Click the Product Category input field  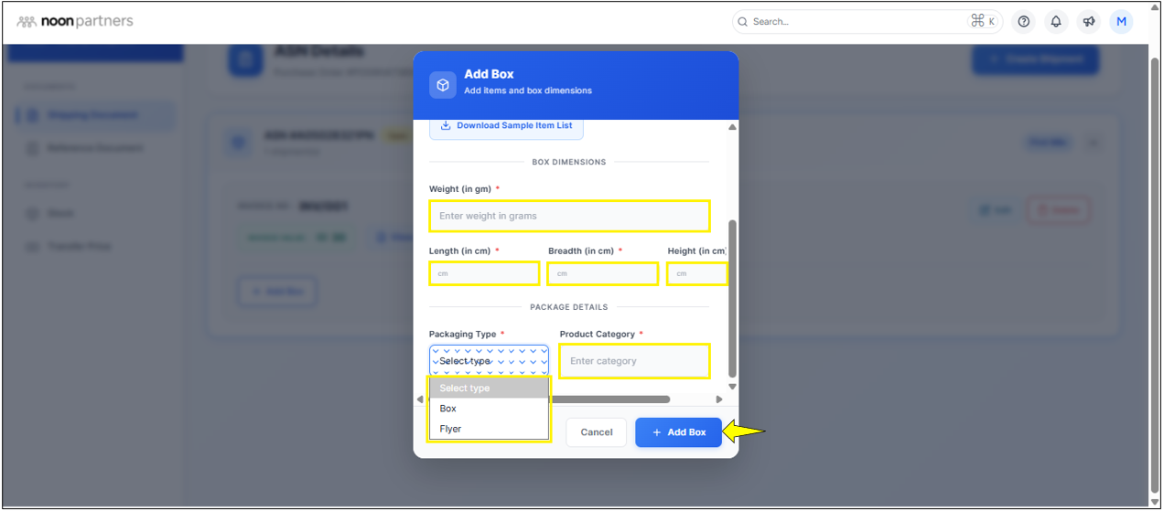click(x=634, y=361)
